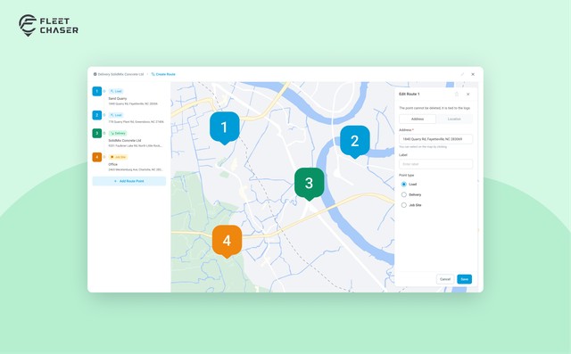Click the 1840 Quarry Rd address in list

click(133, 103)
